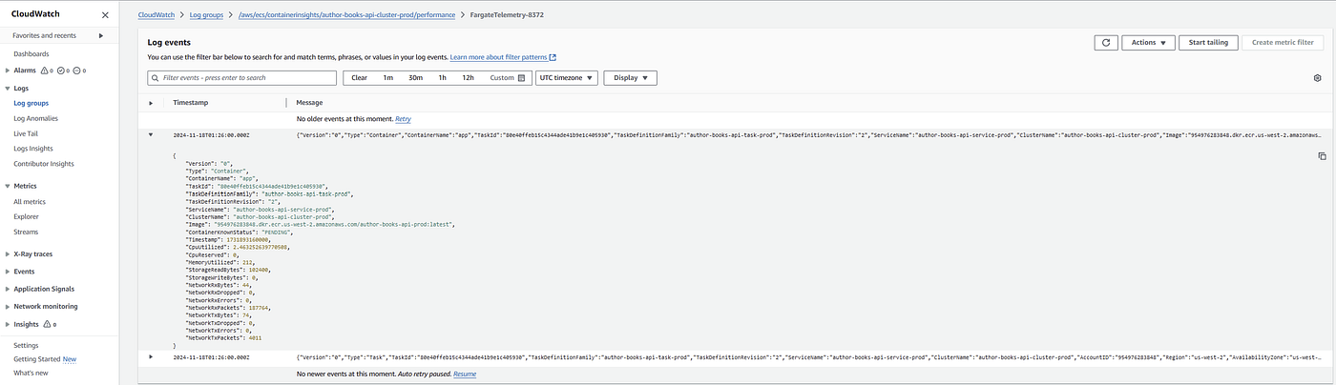This screenshot has height=385, width=1336.
Task: Collapse the expanded Container log event row
Action: (x=151, y=135)
